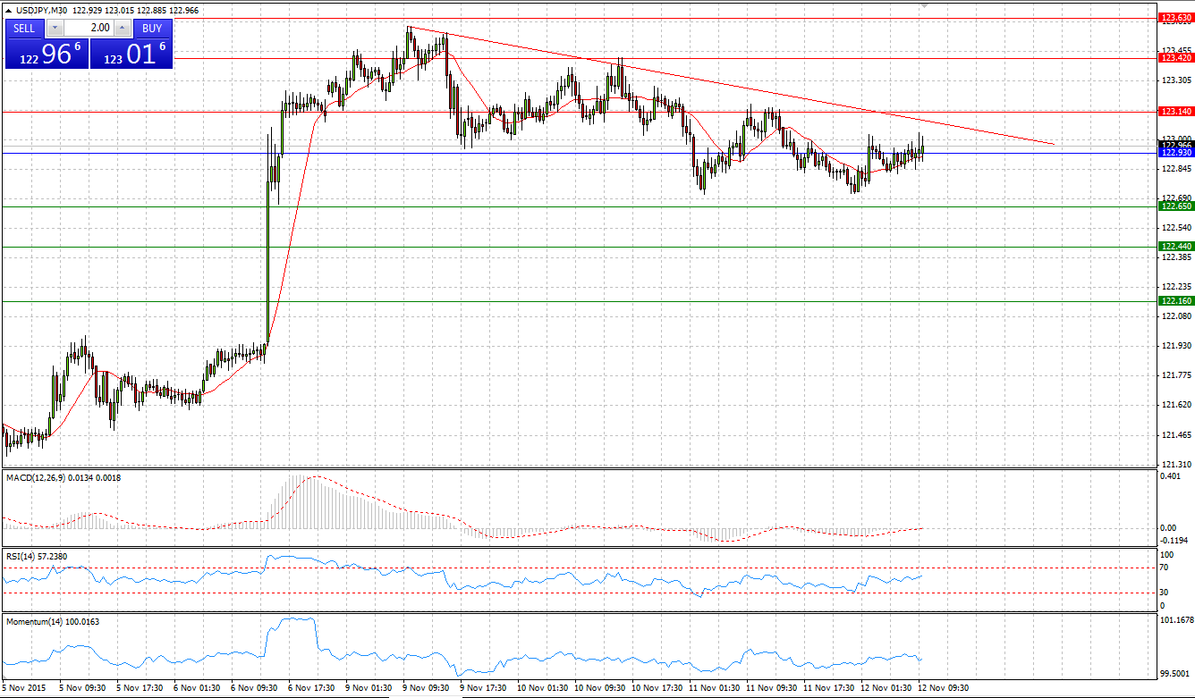Click the blue 122.930 price level label

pyautogui.click(x=1175, y=153)
